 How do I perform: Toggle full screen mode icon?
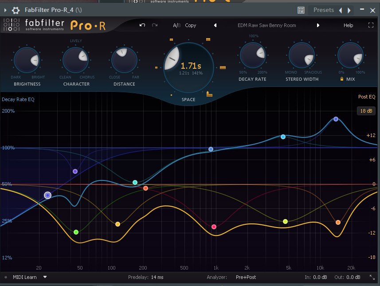click(x=371, y=25)
